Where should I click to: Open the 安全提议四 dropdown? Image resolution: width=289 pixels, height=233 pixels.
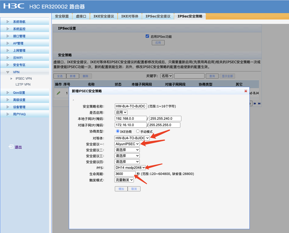127,162
